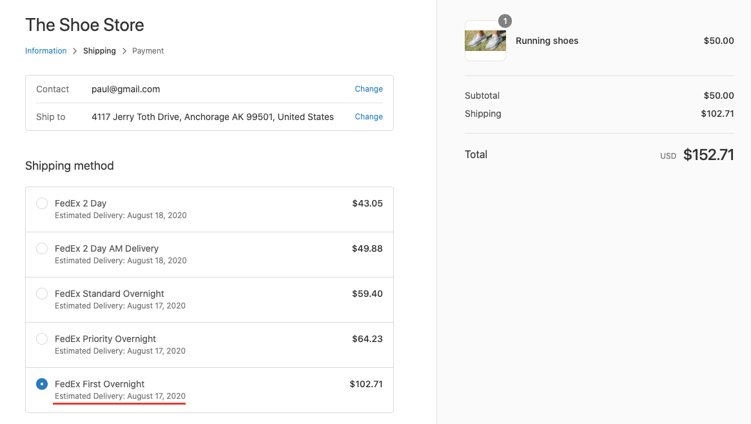751x424 pixels.
Task: Pick FedEx Priority Overnight radio button
Action: [x=42, y=339]
